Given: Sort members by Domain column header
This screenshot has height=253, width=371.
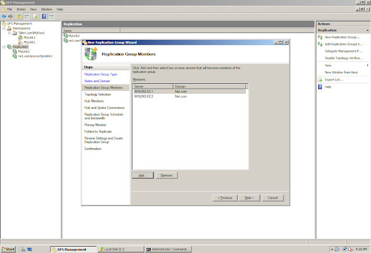Looking at the screenshot, I should point(209,86).
